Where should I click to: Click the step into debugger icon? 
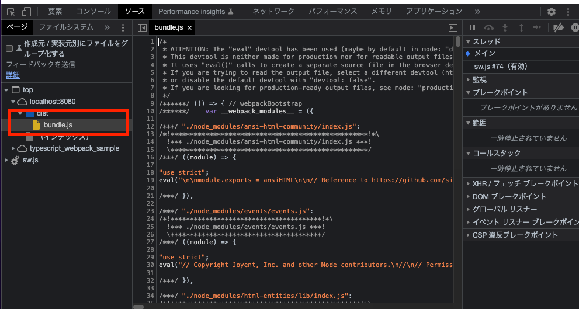505,27
